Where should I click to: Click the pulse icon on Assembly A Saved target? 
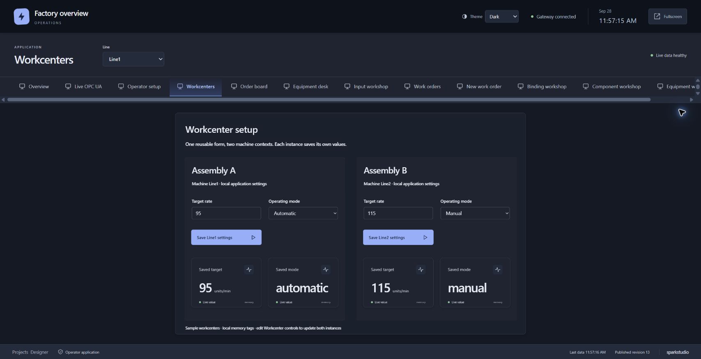click(249, 270)
